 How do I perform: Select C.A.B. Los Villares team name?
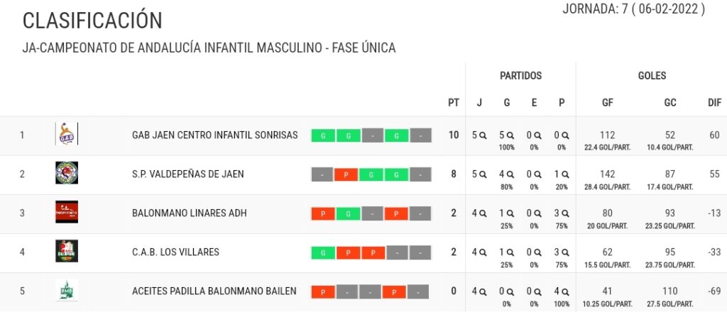(175, 252)
